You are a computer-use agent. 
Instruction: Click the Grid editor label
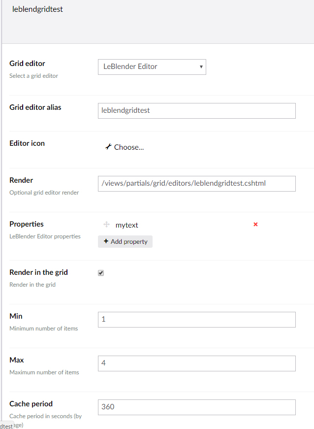[x=28, y=64]
